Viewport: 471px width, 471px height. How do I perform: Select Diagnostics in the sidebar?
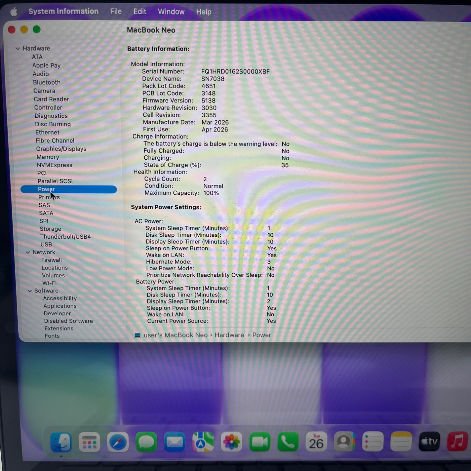click(51, 116)
